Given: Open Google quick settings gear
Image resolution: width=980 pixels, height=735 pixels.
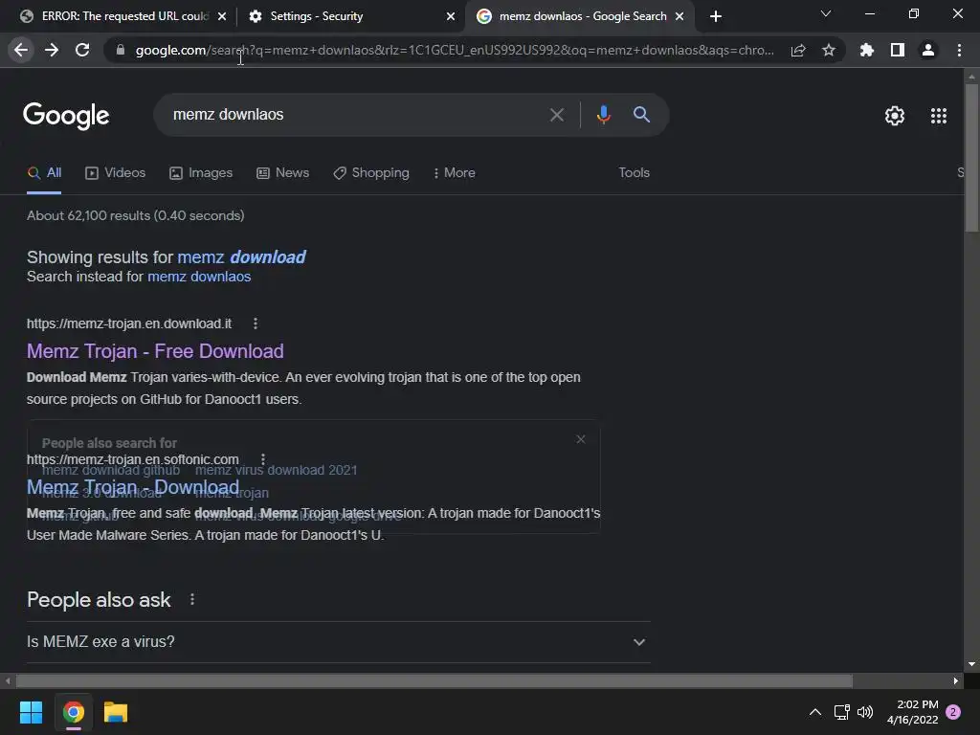Looking at the screenshot, I should [895, 116].
